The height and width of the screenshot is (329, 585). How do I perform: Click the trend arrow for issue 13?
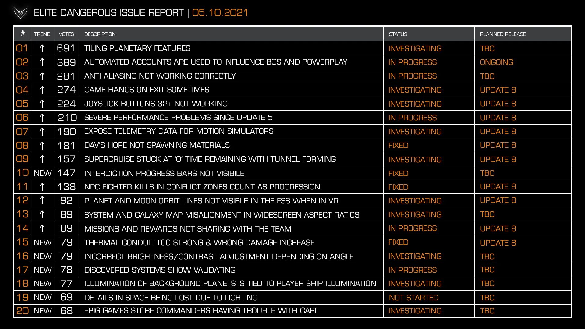coord(42,215)
